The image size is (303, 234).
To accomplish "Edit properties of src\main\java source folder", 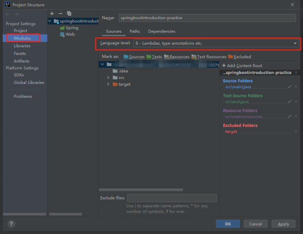I will click(290, 87).
